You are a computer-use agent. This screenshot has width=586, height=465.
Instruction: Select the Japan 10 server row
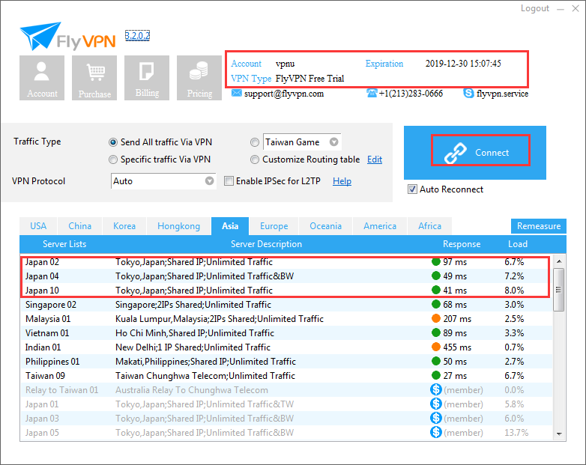pyautogui.click(x=286, y=291)
